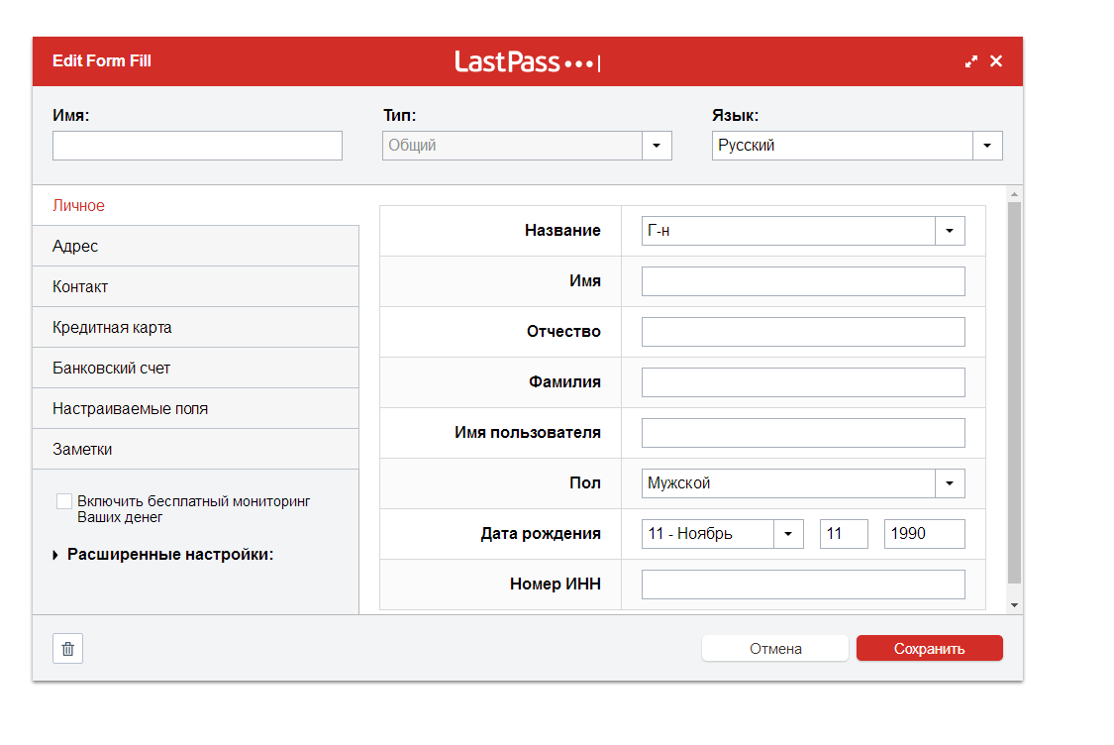Click the vertical scrollbar thumb
The image size is (1114, 745).
(1015, 392)
